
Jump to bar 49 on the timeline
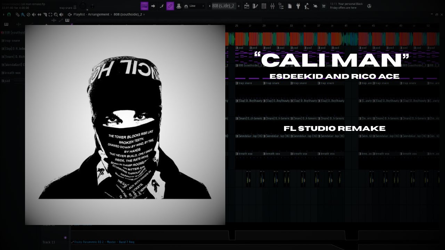(x=400, y=26)
